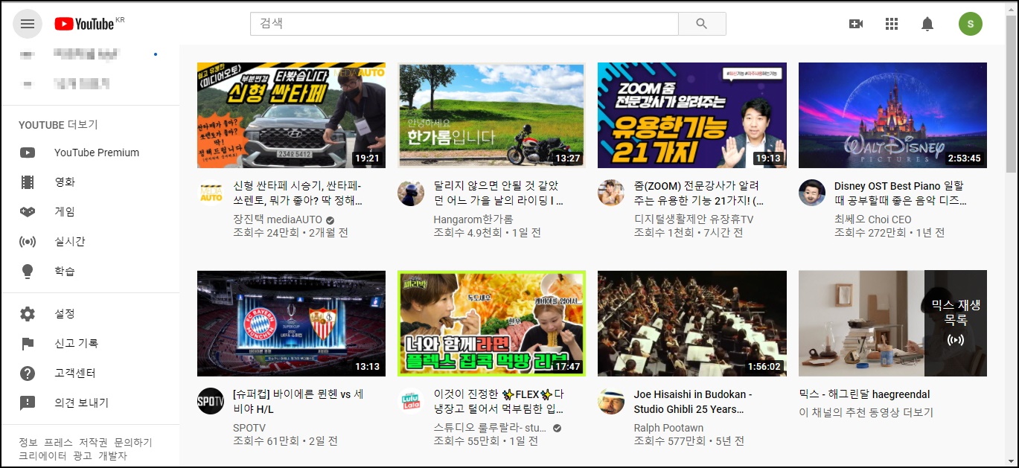1019x468 pixels.
Task: Click the 저작권 footer link
Action: (93, 442)
